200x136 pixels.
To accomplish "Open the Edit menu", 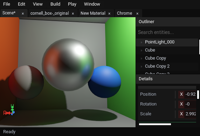I will tap(21, 4).
